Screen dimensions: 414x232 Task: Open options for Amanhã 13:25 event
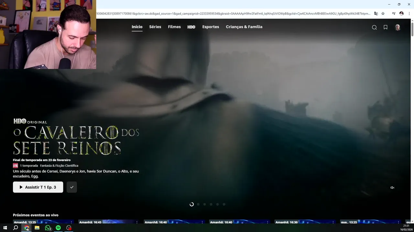(x=71, y=222)
